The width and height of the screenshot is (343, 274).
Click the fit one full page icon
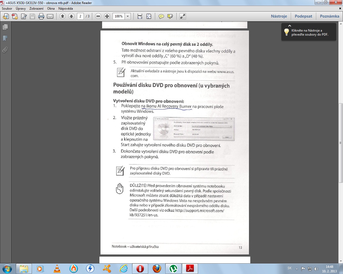point(149,16)
